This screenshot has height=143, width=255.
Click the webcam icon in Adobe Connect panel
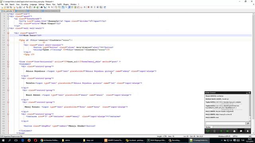coord(214,131)
